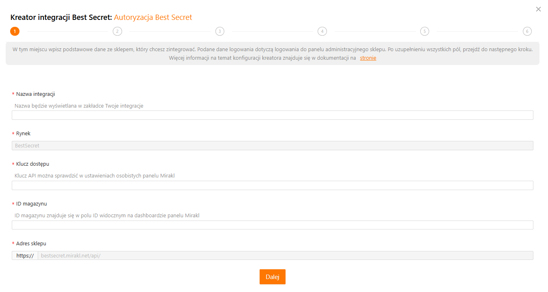The height and width of the screenshot is (292, 548).
Task: Focus the Nazwa integracji text field
Action: (x=272, y=115)
